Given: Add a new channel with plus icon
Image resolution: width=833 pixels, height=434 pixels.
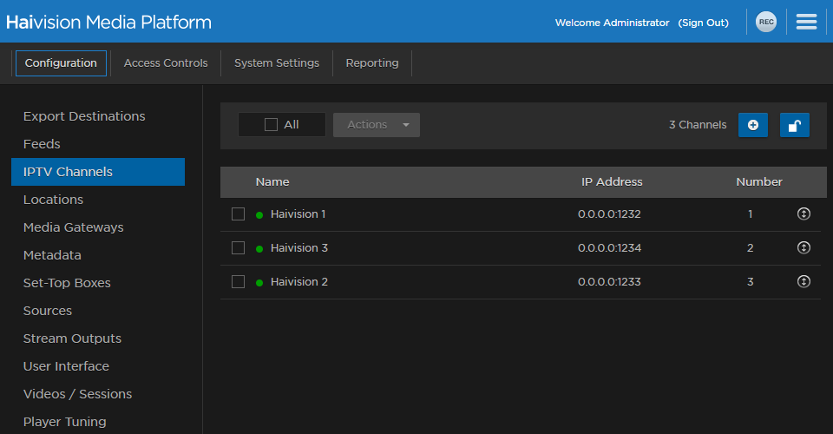Looking at the screenshot, I should pyautogui.click(x=752, y=125).
